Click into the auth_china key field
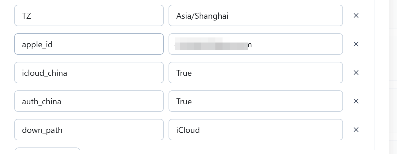 89,101
